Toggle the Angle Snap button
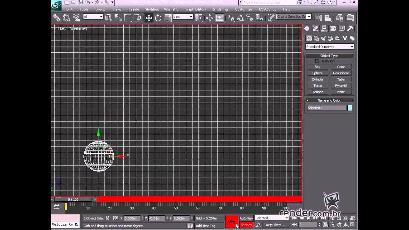Screen dimensions: 409x230 point(240,18)
